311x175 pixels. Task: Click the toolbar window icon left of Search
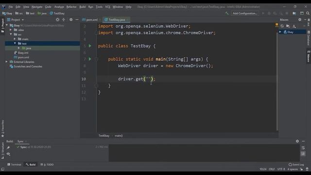tap(302, 13)
